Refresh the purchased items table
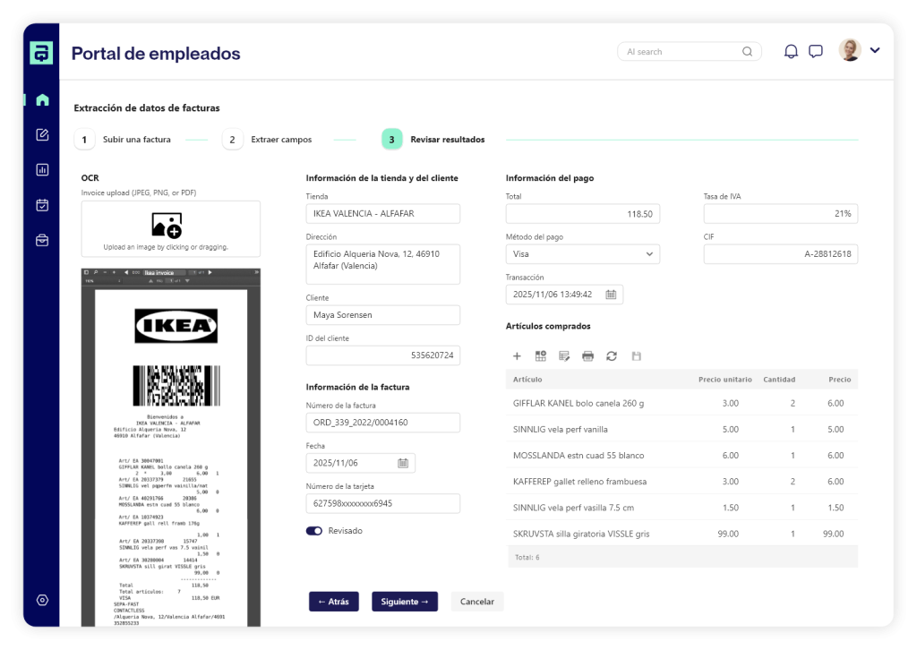This screenshot has width=917, height=650. tap(612, 355)
